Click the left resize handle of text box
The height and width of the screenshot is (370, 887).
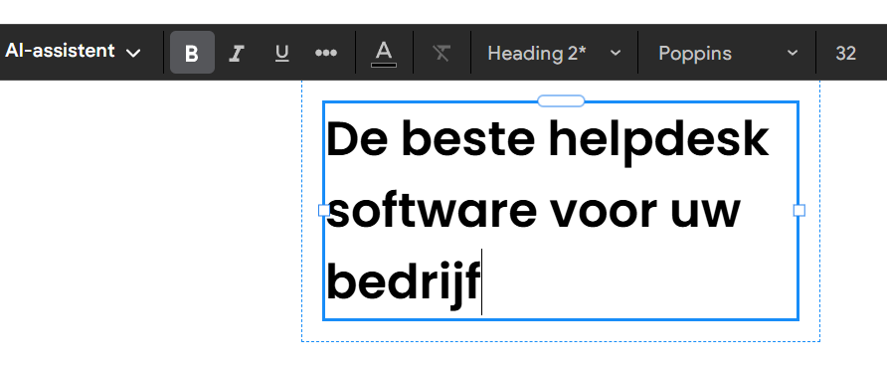(324, 211)
